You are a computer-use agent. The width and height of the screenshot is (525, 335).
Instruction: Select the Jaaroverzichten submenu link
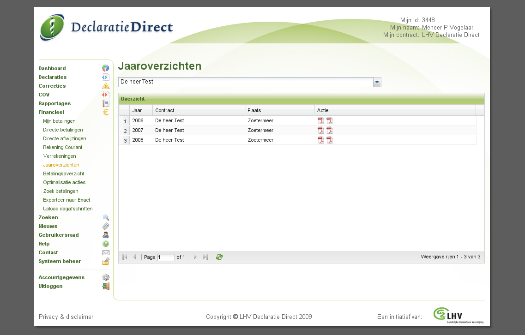(x=61, y=165)
